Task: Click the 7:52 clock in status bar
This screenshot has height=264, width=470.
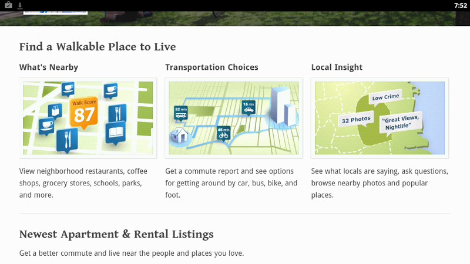Action: [x=461, y=5]
